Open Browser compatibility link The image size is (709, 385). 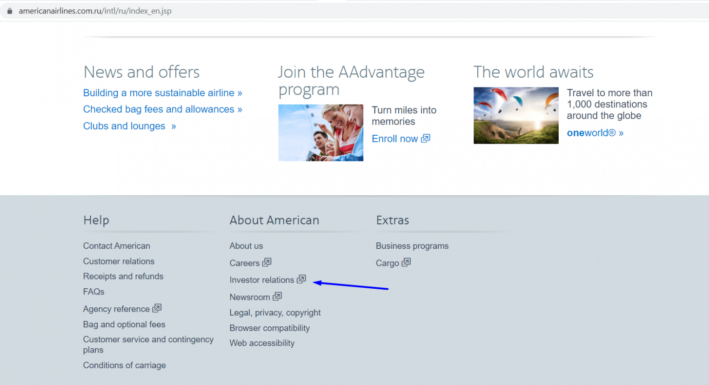pos(269,328)
